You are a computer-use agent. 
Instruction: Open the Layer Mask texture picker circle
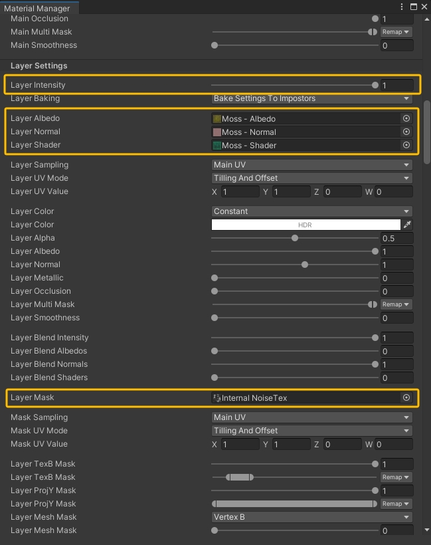(x=406, y=397)
